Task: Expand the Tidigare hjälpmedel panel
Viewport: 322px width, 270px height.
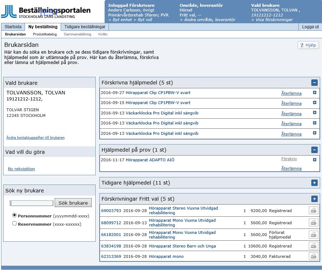Action: [315, 183]
